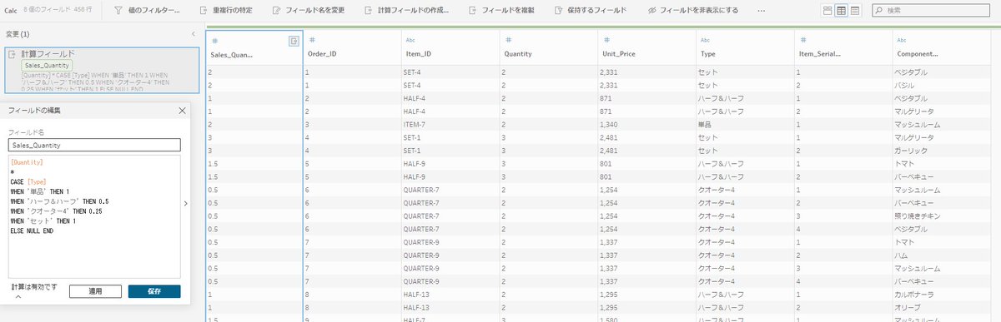Switch to the data grid view icon
This screenshot has height=322, width=1001.
tap(842, 11)
